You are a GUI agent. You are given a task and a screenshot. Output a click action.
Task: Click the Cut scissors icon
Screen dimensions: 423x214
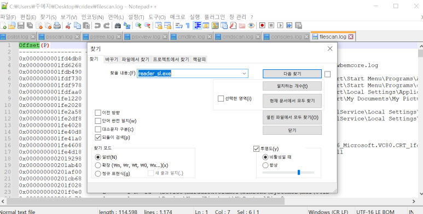coord(68,26)
